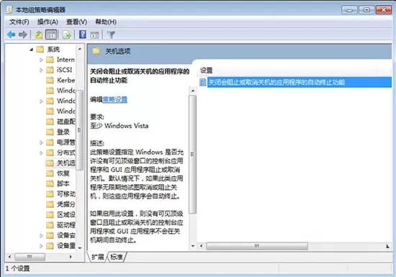Click the tree pane horizontal scrollbar thumb
The height and width of the screenshot is (277, 396).
pos(30,257)
